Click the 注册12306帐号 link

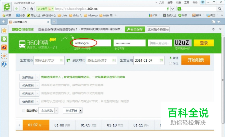coord(82,49)
